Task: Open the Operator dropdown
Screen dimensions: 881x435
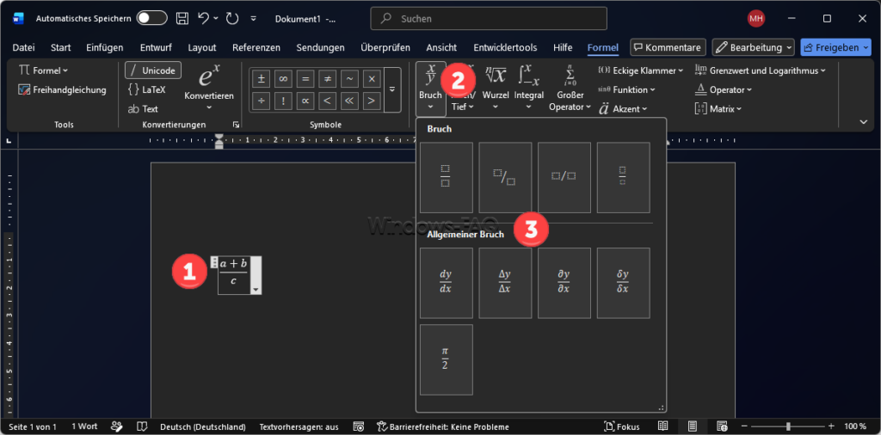Action: click(724, 89)
